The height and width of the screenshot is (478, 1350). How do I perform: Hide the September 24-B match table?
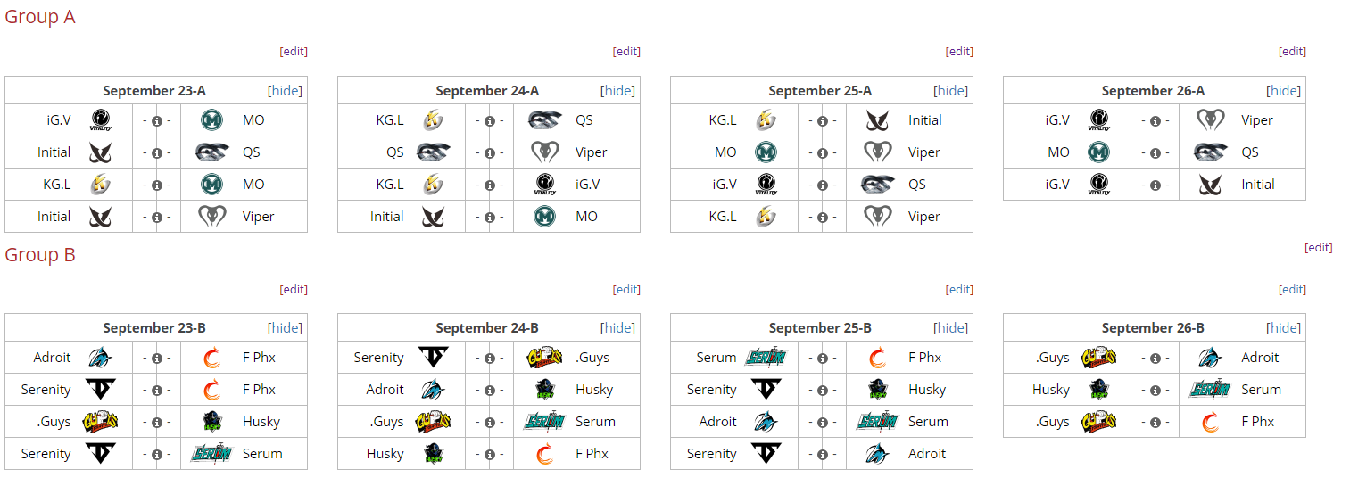tap(617, 328)
